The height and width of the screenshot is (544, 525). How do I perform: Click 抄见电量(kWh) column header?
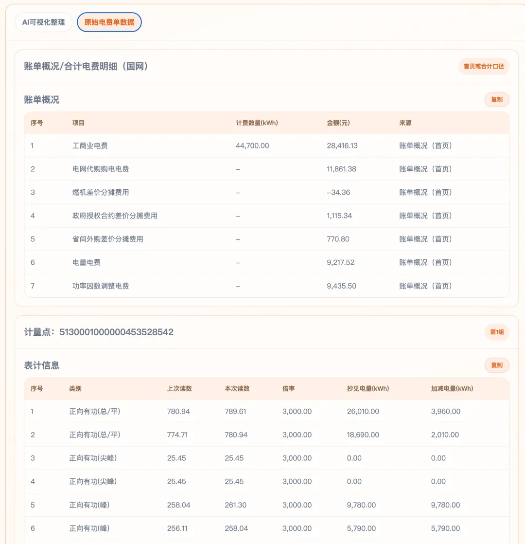tap(367, 389)
